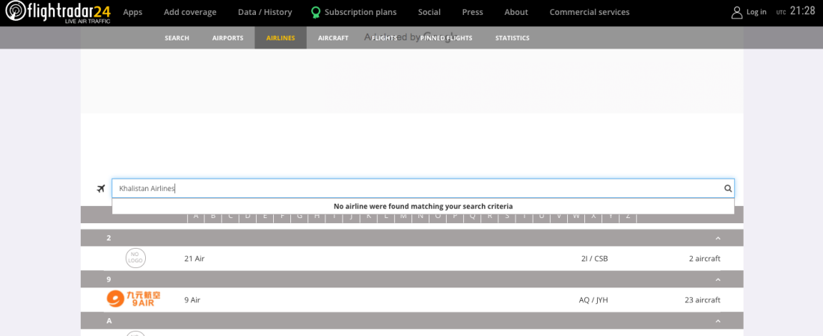Switch to the AIRPORTS tab
This screenshot has width=823, height=336.
[227, 38]
